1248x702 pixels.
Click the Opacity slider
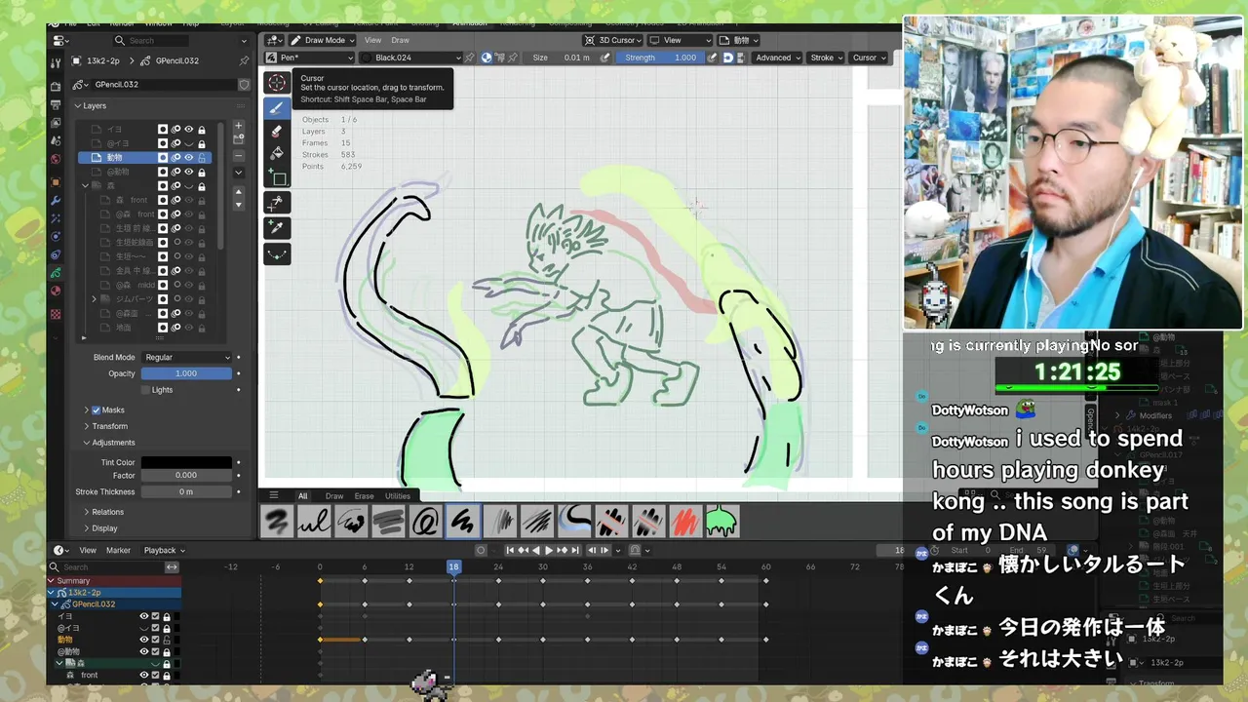[x=186, y=373]
